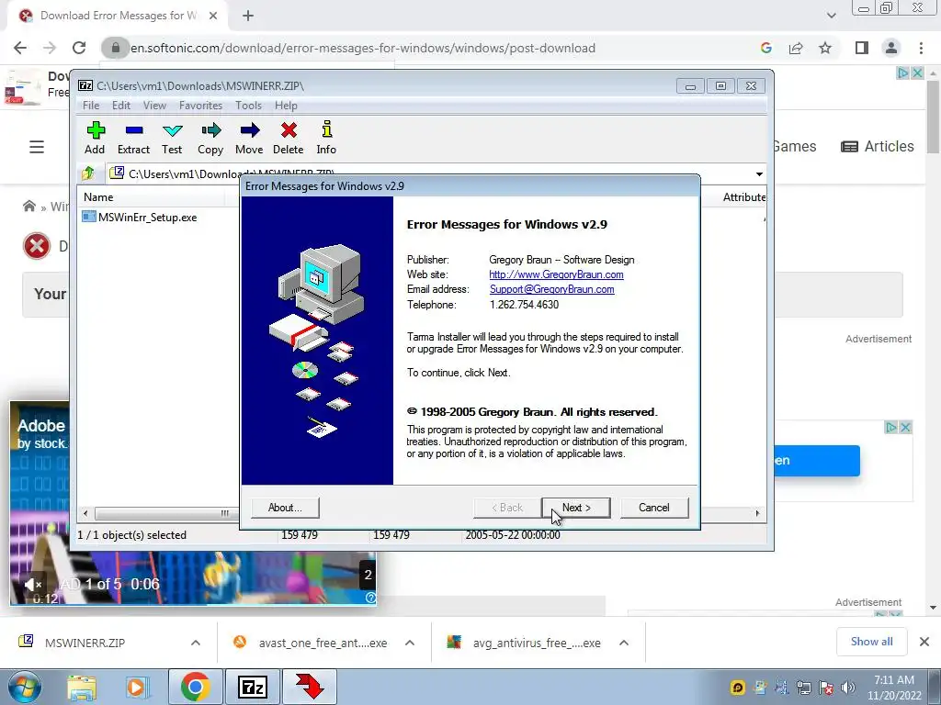Click the Softonic home breadcrumb icon
941x705 pixels.
28,207
